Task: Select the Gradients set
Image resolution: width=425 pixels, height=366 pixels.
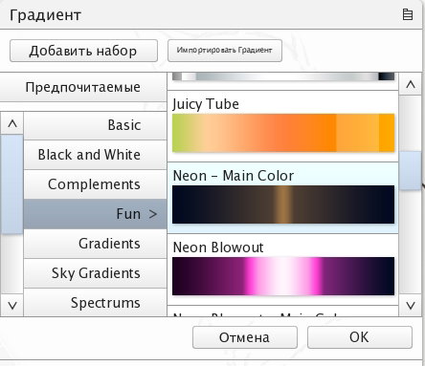Action: 95,244
